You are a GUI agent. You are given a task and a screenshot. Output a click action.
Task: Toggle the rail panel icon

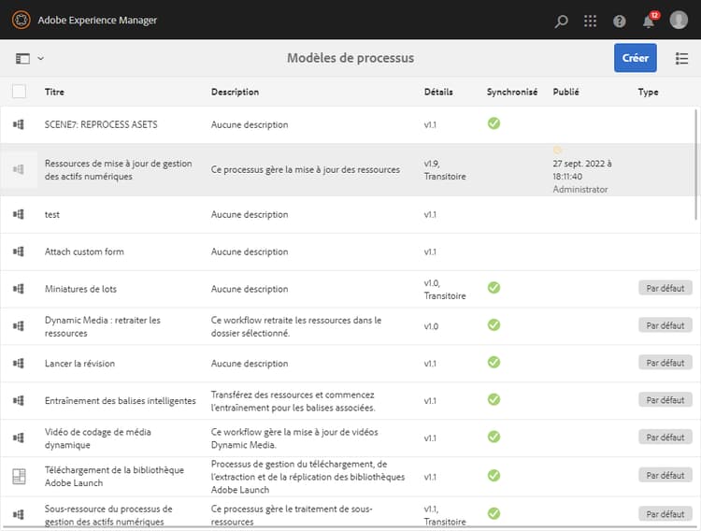pyautogui.click(x=22, y=59)
